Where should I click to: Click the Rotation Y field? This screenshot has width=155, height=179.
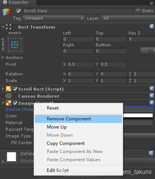(x=114, y=74)
